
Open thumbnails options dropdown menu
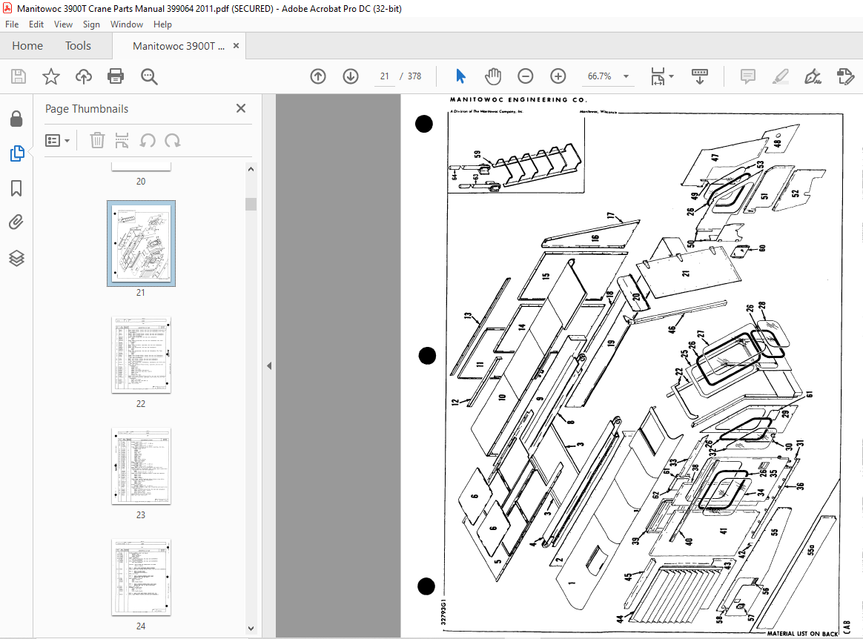[x=57, y=141]
